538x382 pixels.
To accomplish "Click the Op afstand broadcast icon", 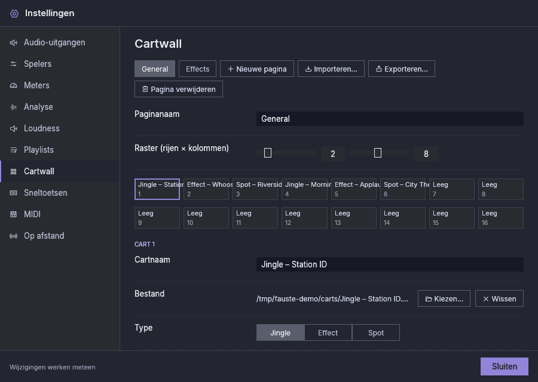I will pos(13,236).
